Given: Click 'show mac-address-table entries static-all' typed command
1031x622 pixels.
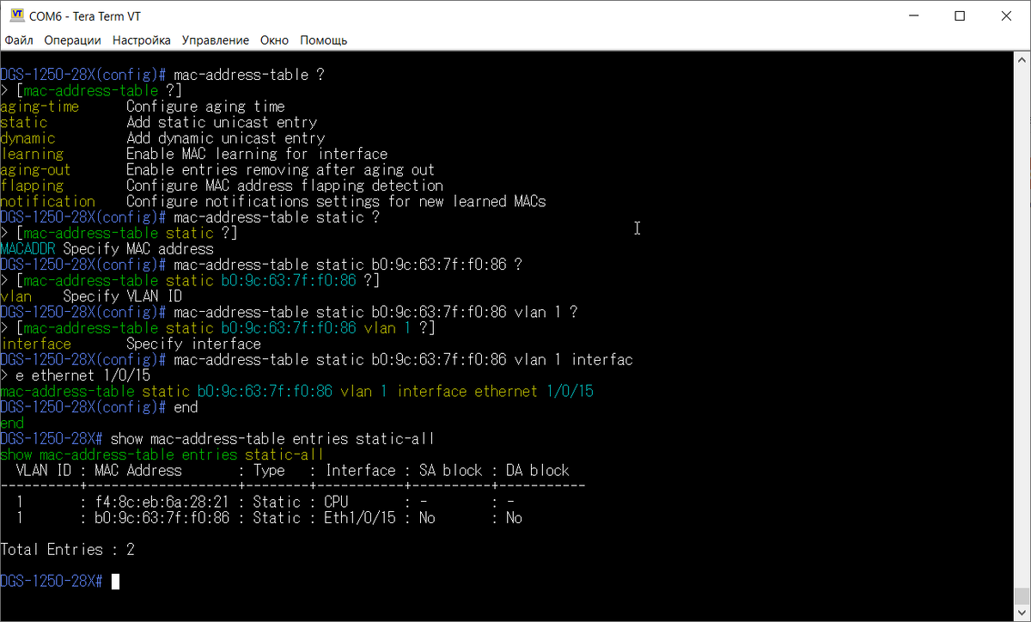Looking at the screenshot, I should point(272,439).
